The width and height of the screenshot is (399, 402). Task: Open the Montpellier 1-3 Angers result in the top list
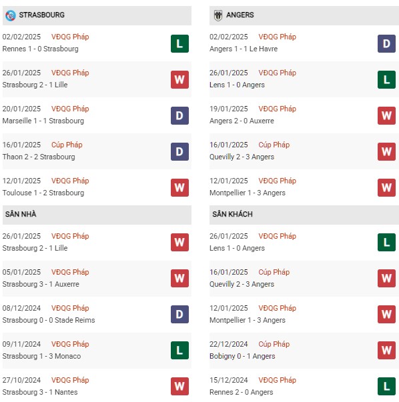[x=248, y=193]
